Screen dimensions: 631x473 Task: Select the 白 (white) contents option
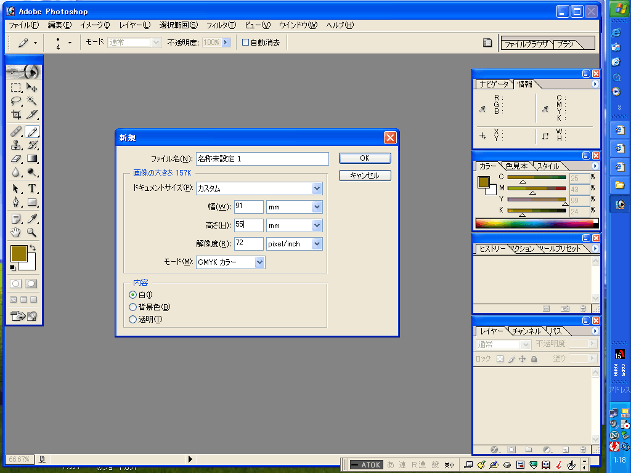[x=132, y=295]
